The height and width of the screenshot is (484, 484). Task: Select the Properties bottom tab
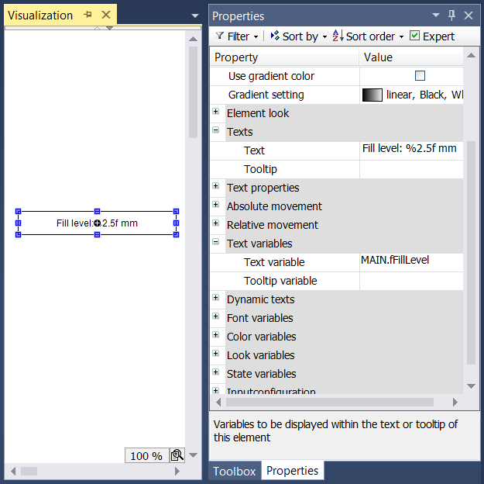(x=292, y=471)
